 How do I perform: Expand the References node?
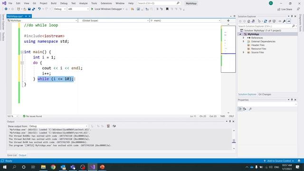click(x=244, y=38)
